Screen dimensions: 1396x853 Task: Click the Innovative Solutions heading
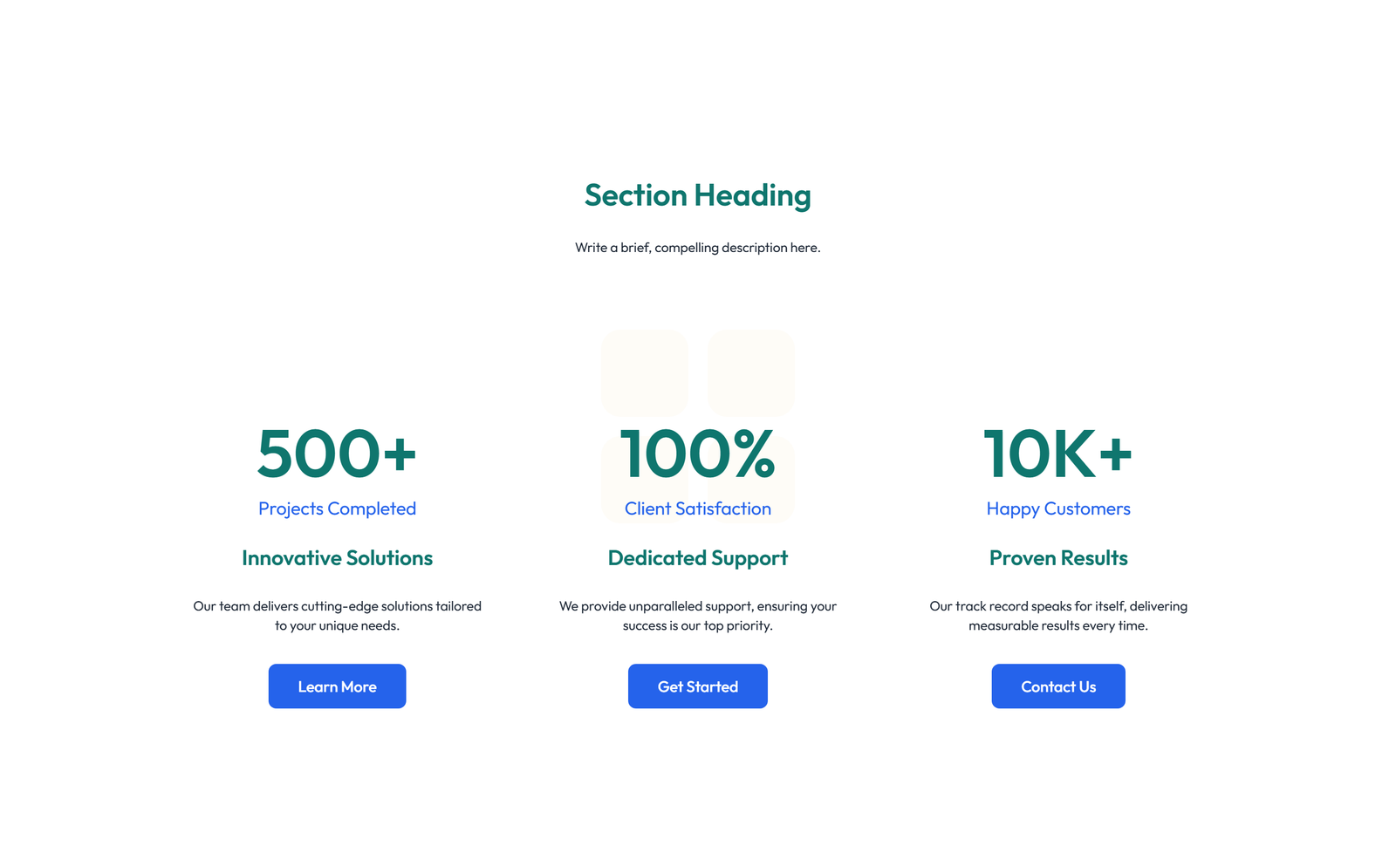337,558
